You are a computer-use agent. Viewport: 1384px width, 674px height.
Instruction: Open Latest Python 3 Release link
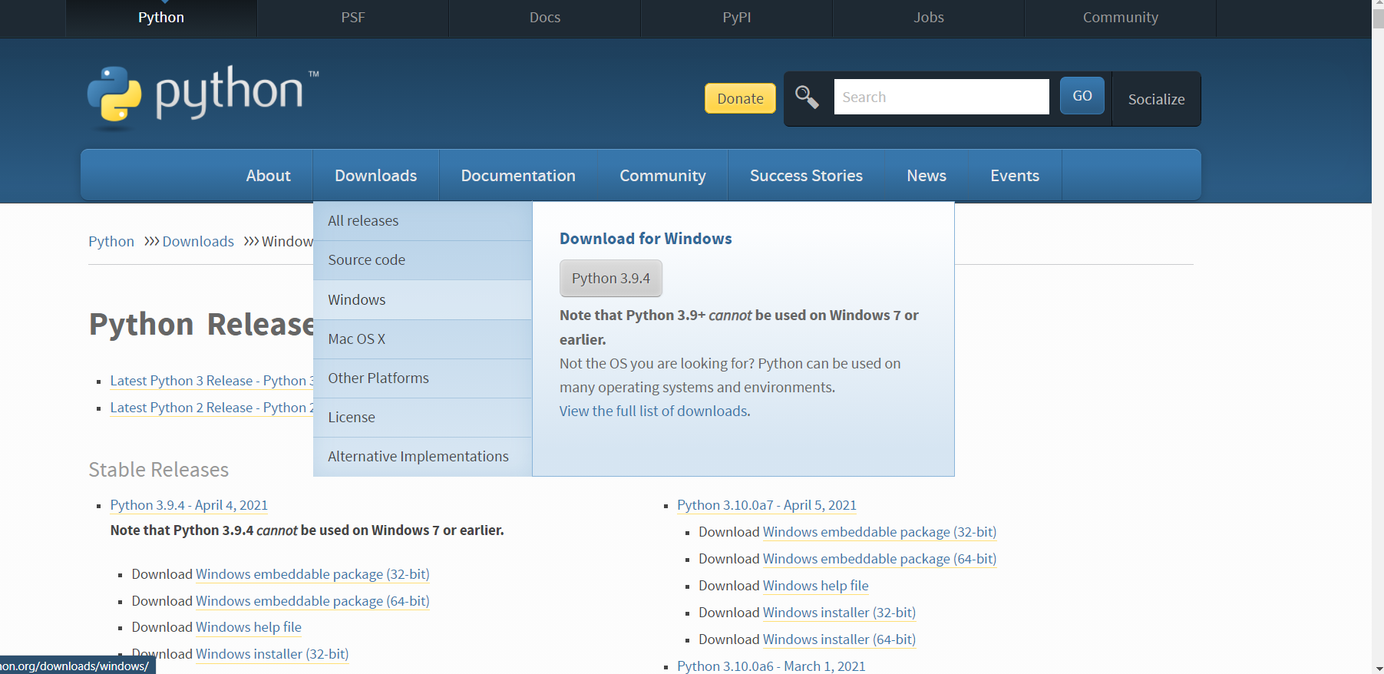point(212,381)
